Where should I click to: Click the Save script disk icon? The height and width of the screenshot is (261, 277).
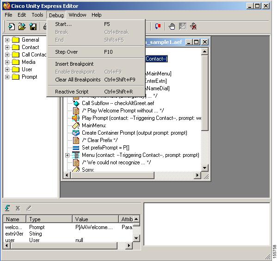click(33, 26)
